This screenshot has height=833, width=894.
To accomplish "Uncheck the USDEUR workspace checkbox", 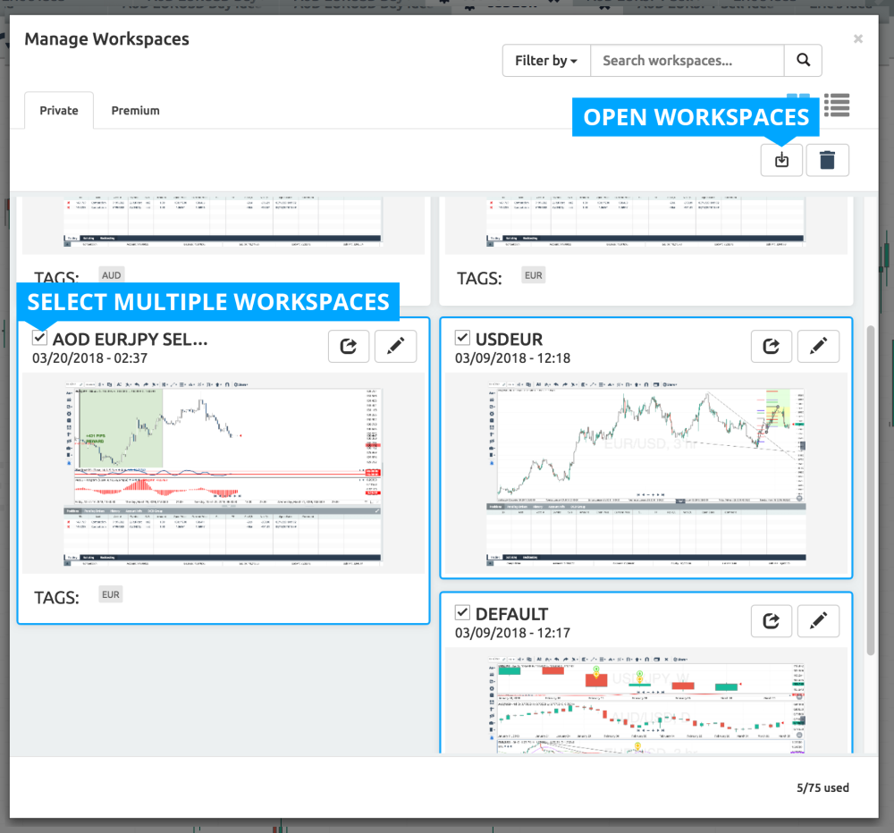I will 462,338.
